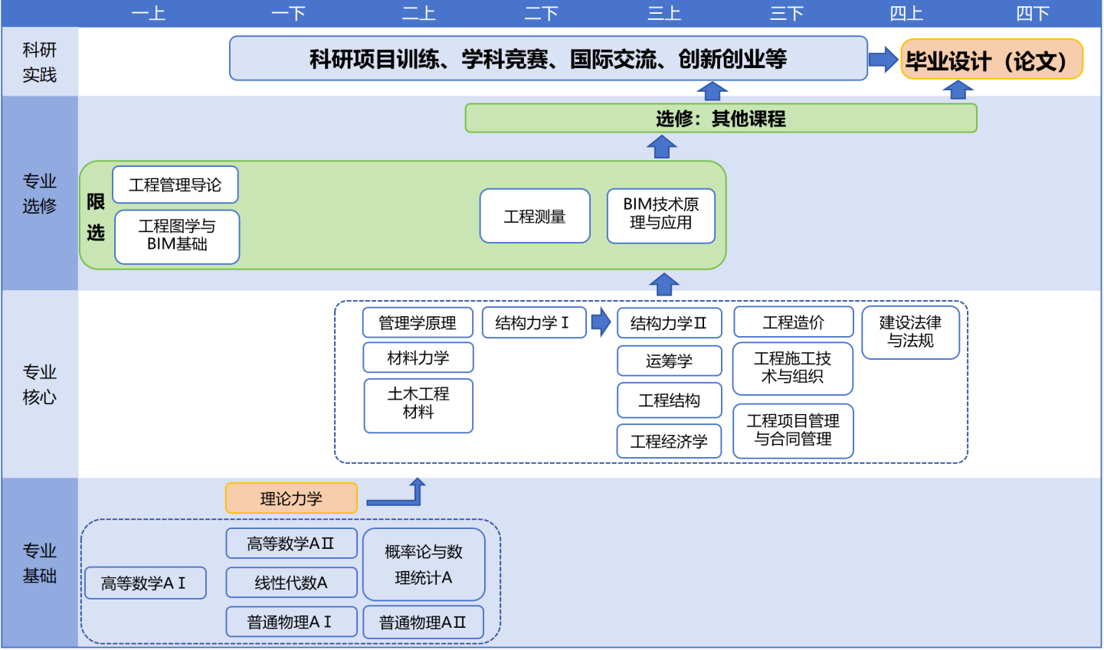
Task: Click the up arrow beneath the 毕业设计(论文) box
Action: tap(957, 90)
